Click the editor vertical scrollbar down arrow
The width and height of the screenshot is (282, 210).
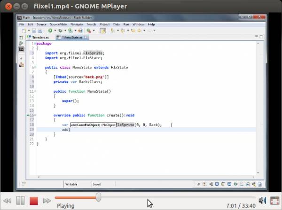point(258,172)
